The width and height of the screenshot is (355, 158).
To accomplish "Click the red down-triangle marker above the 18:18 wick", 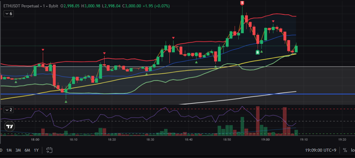I will [105, 53].
